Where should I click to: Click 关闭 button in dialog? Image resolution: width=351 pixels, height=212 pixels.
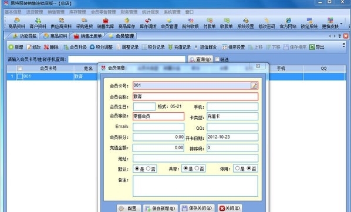tap(230, 208)
